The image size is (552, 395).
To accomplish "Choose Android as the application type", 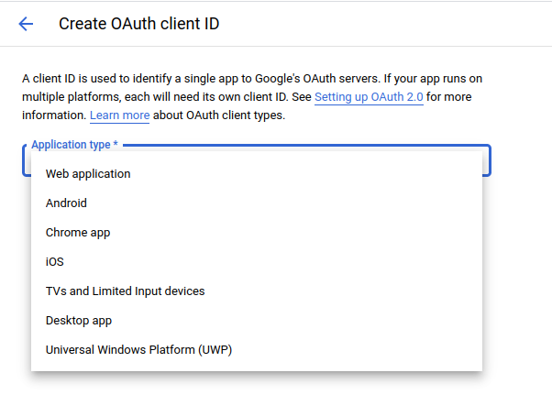I will (66, 203).
